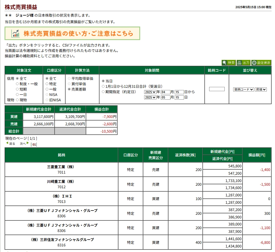275x252 pixels.
Task: Click the end day field in the second date row
Action: tap(179, 97)
